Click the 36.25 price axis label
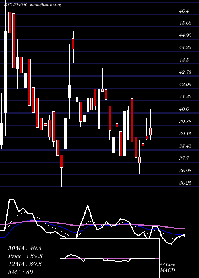This screenshot has width=199, height=278. (185, 183)
